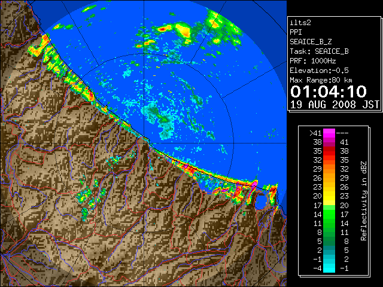Viewport: 383px width, 287px height.
Task: Click the 'Elevation:-0.5' text
Action: click(x=319, y=71)
